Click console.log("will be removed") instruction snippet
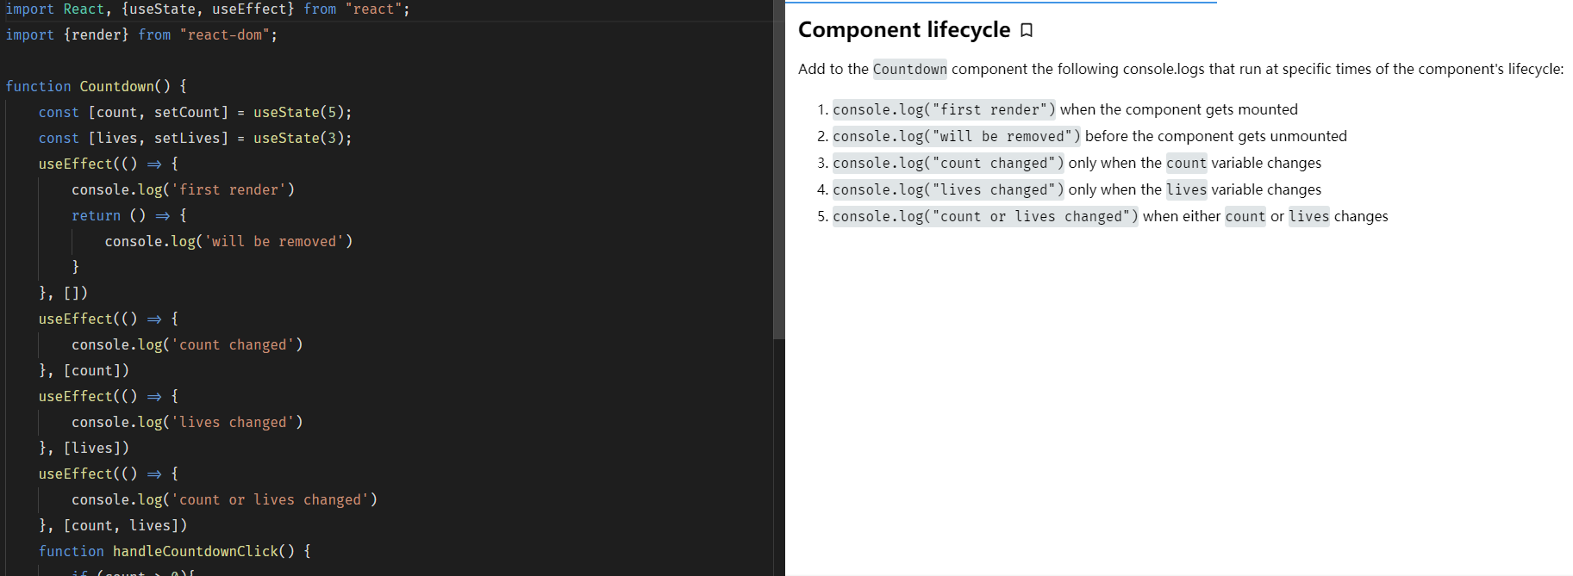The height and width of the screenshot is (576, 1573). tap(956, 137)
